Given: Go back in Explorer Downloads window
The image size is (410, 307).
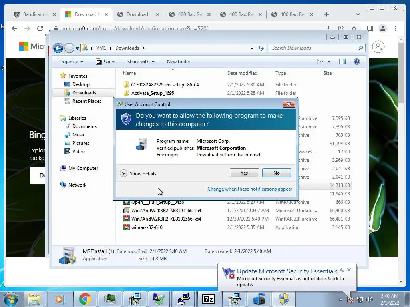Looking at the screenshot, I should (x=58, y=48).
